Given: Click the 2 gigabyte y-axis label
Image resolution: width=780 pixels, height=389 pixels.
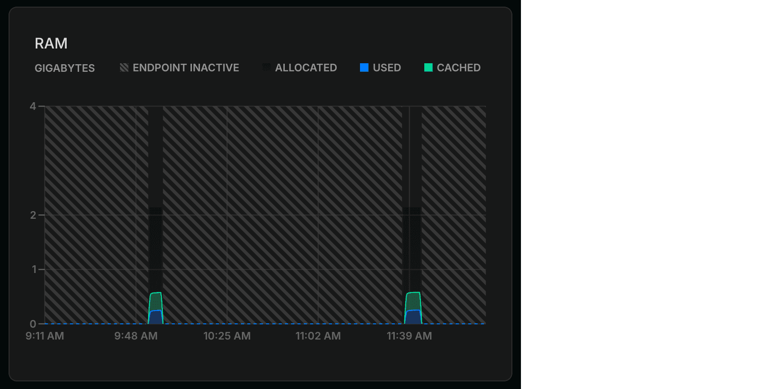Looking at the screenshot, I should click(33, 215).
